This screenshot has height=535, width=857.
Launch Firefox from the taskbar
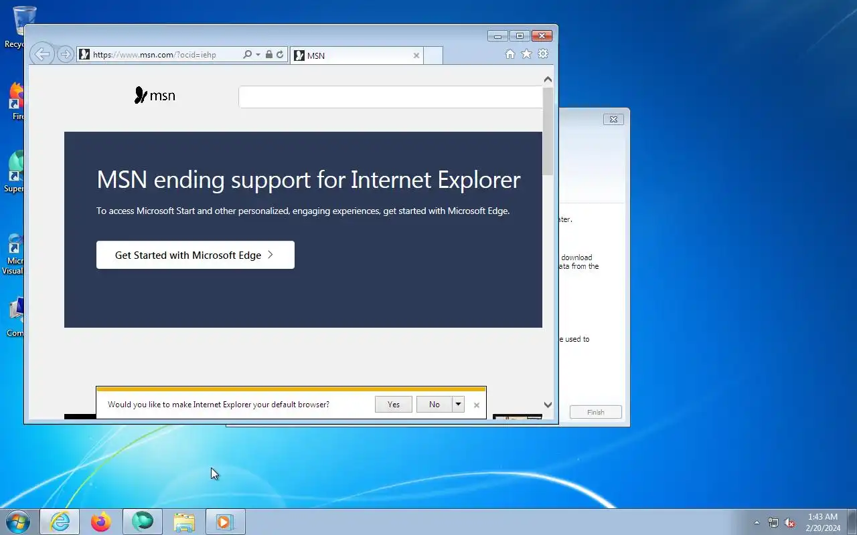(101, 522)
